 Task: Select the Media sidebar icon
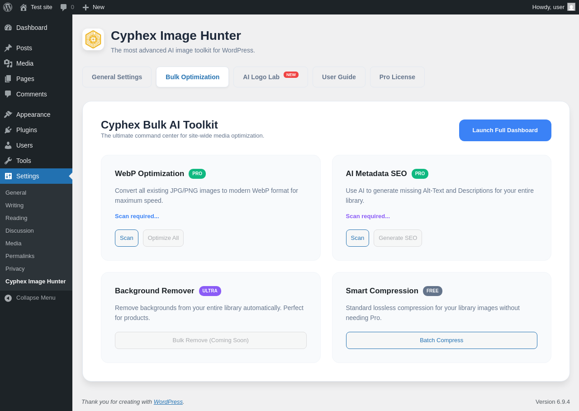point(8,63)
